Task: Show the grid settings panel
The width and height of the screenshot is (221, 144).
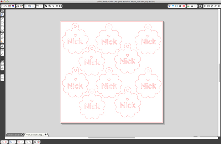Action: [192, 6]
